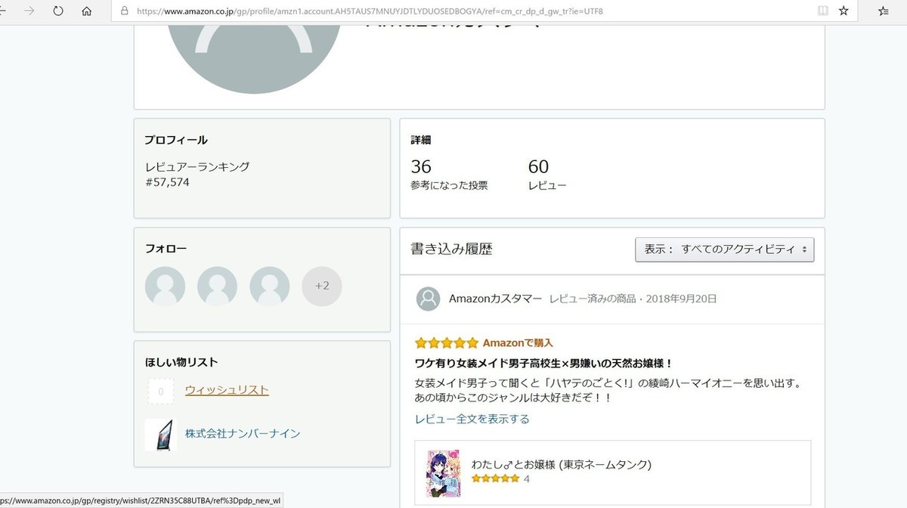907x508 pixels.
Task: Click the 書き込み履歴 heading
Action: tap(451, 249)
